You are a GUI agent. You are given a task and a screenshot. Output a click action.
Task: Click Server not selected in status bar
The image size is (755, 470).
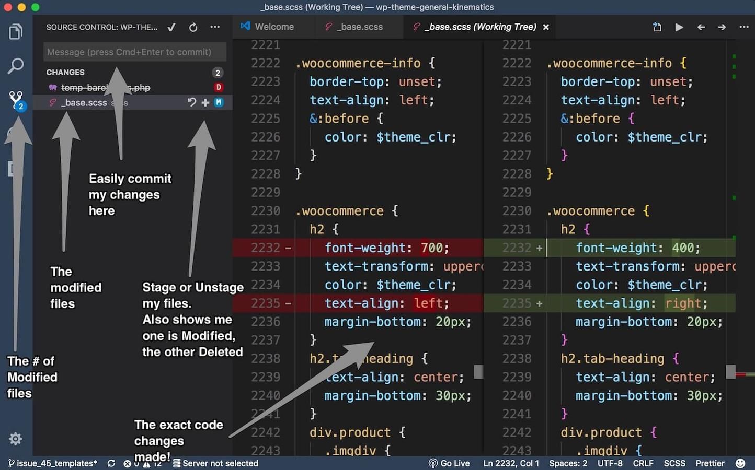[215, 463]
